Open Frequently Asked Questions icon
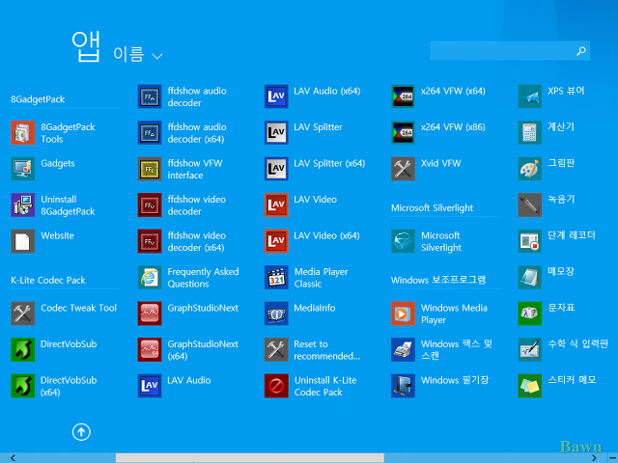This screenshot has width=618, height=463. (x=150, y=277)
